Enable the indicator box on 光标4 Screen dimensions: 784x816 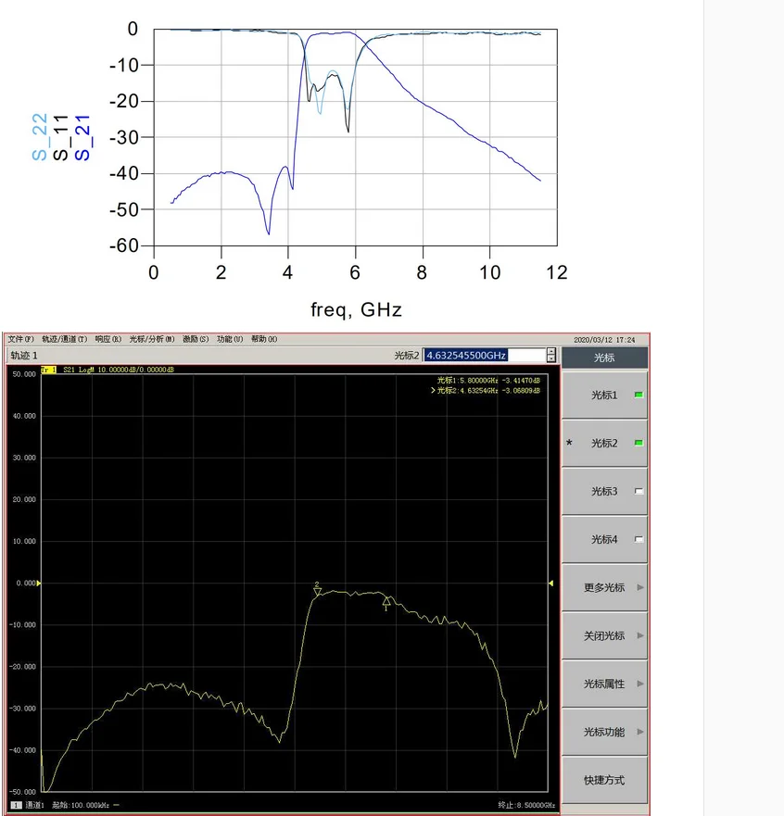[639, 539]
